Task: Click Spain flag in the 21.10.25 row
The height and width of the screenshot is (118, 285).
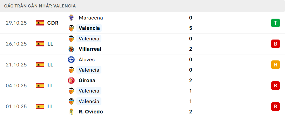Action: coord(40,65)
